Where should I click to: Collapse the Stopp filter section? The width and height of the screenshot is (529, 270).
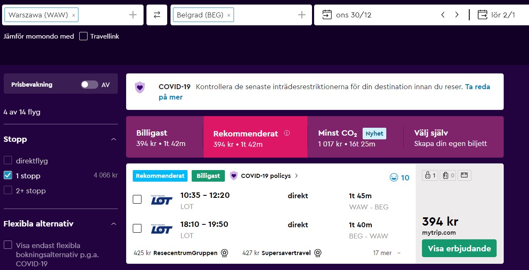tap(114, 139)
